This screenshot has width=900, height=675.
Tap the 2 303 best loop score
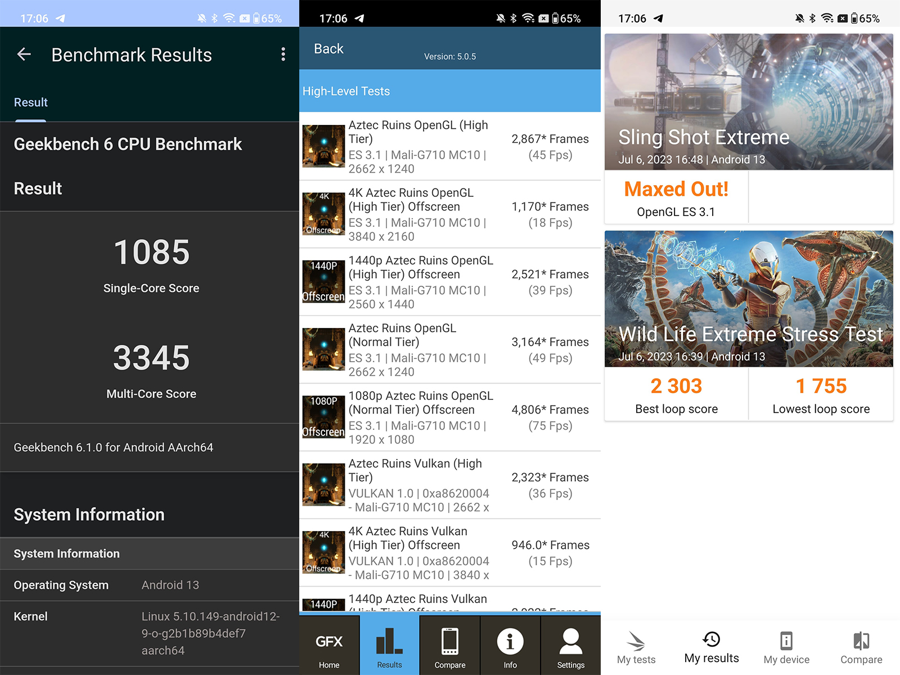tap(676, 386)
